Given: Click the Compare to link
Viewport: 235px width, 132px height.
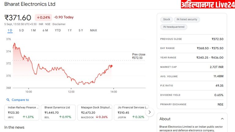Looking at the screenshot, I should [x=20, y=100].
